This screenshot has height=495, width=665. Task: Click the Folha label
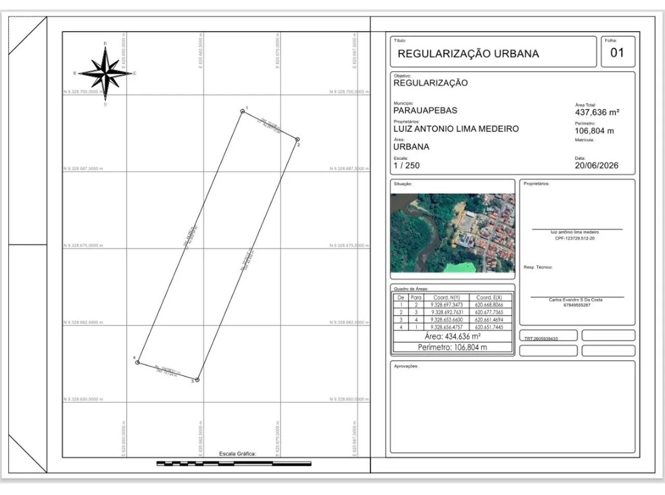click(x=610, y=40)
